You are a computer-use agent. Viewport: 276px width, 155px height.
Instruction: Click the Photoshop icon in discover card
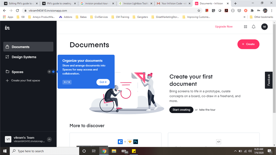tap(136, 142)
